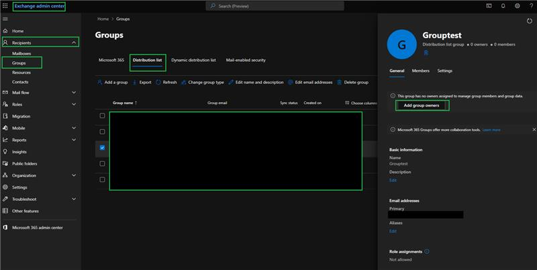Click the Troubleshoot wrench icon

click(x=5, y=199)
